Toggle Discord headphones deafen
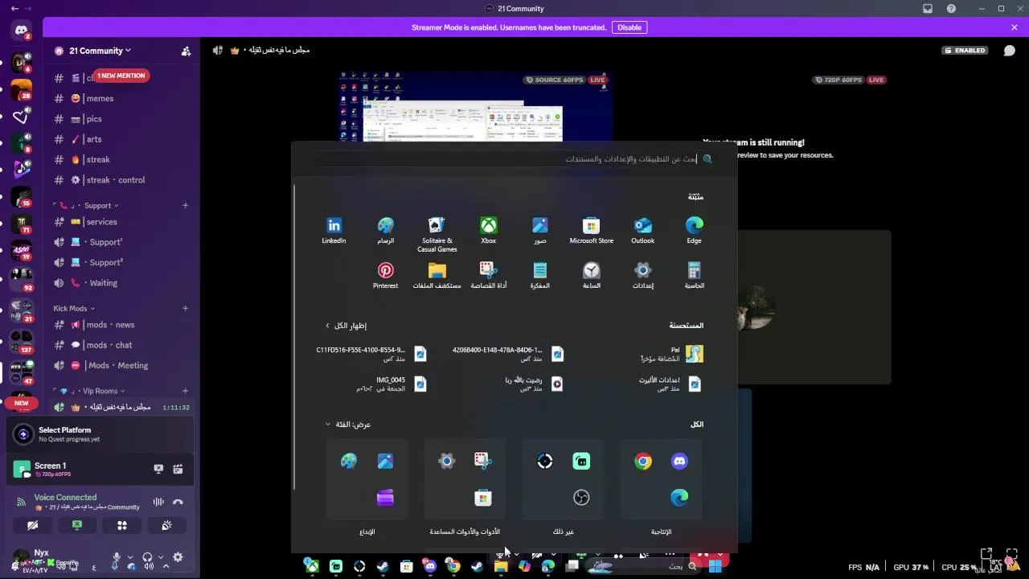 click(x=147, y=557)
